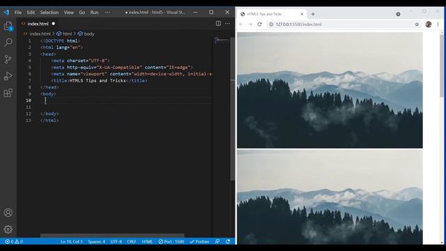Viewport: 446px width, 251px height.
Task: Click the Chrome media control circle icon
Action: pyautogui.click(x=398, y=14)
